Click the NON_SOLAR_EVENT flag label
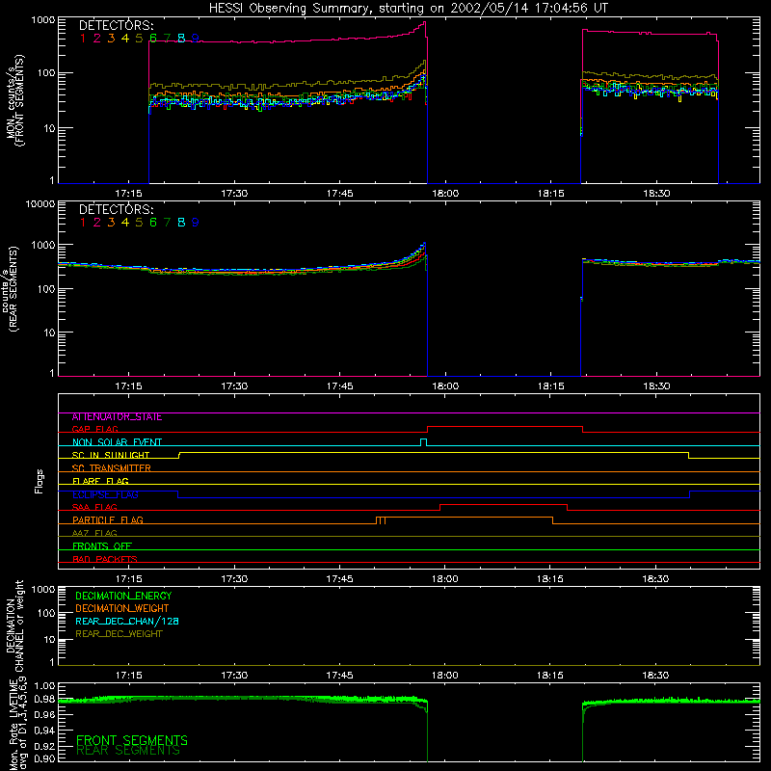 pos(117,442)
